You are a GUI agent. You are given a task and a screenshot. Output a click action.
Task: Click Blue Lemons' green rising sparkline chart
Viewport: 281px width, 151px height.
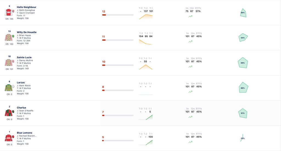point(146,143)
